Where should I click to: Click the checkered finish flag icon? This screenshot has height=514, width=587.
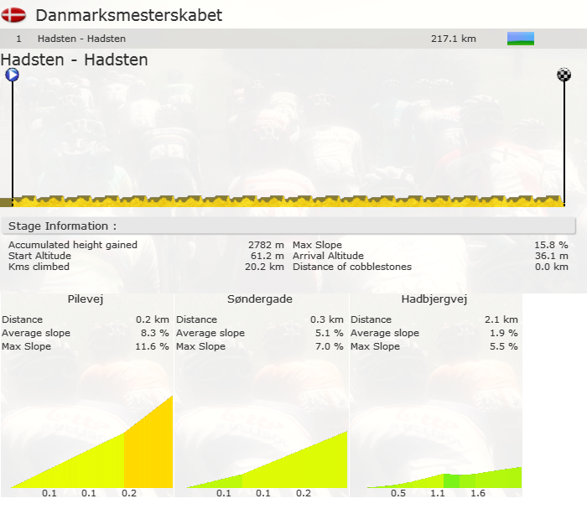(x=564, y=75)
